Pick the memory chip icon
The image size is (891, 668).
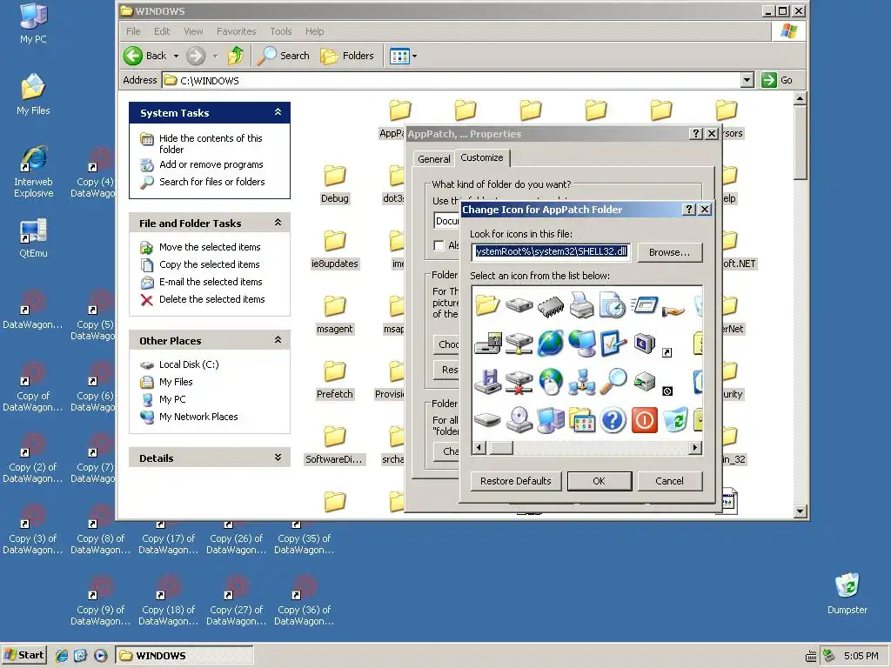tap(551, 307)
